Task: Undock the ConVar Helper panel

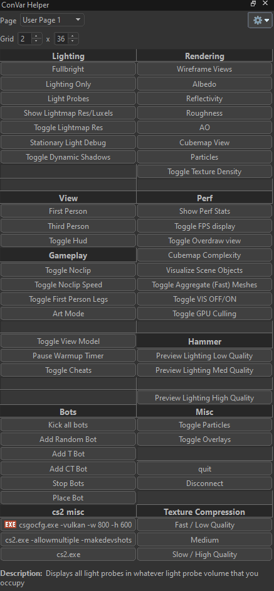Action: pyautogui.click(x=253, y=4)
